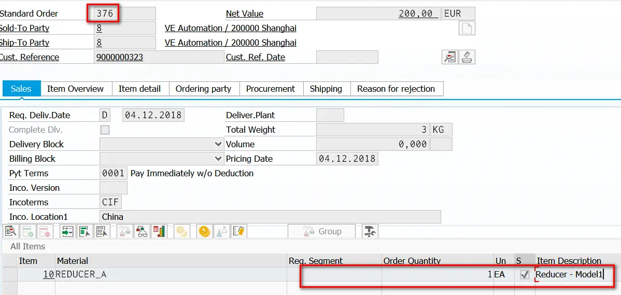Click the stamp icon near Cust. Ref. Date

[x=467, y=57]
